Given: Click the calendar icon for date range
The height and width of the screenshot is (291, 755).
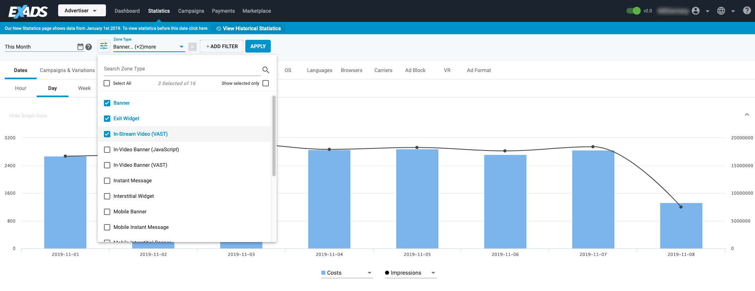Looking at the screenshot, I should pyautogui.click(x=80, y=47).
